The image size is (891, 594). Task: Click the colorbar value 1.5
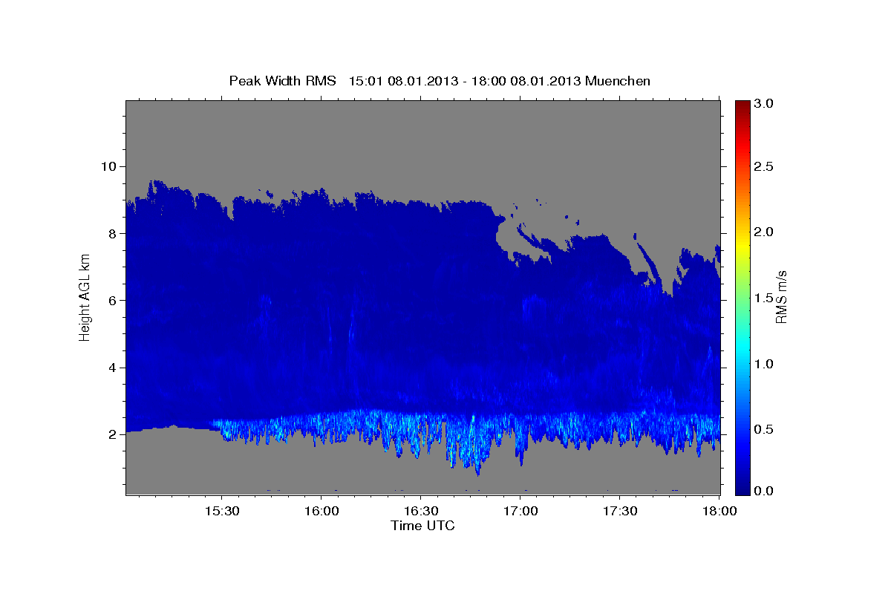coord(765,298)
